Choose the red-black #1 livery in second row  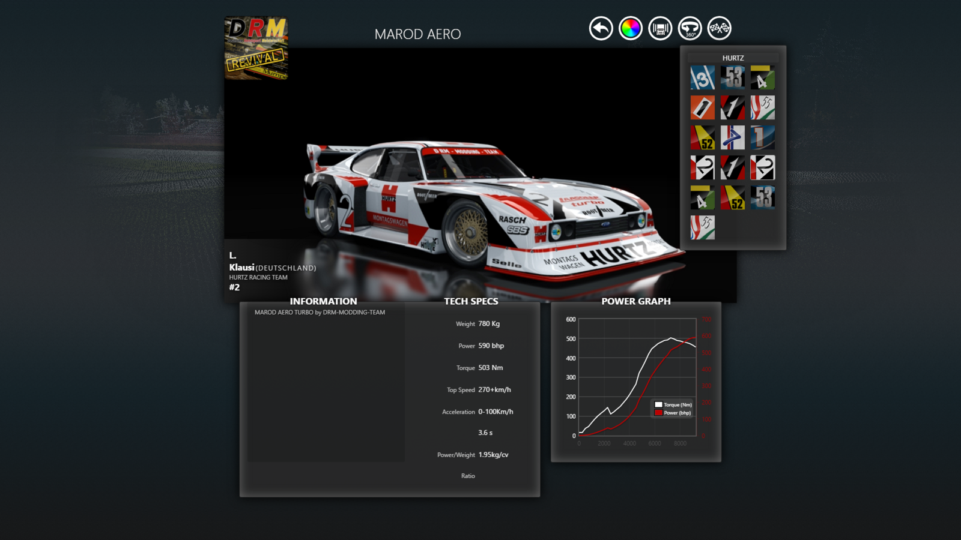(733, 108)
